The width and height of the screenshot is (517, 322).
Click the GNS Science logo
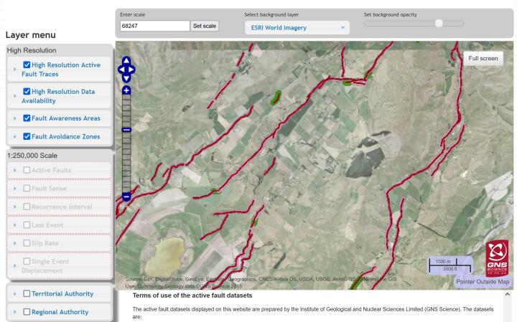[497, 256]
